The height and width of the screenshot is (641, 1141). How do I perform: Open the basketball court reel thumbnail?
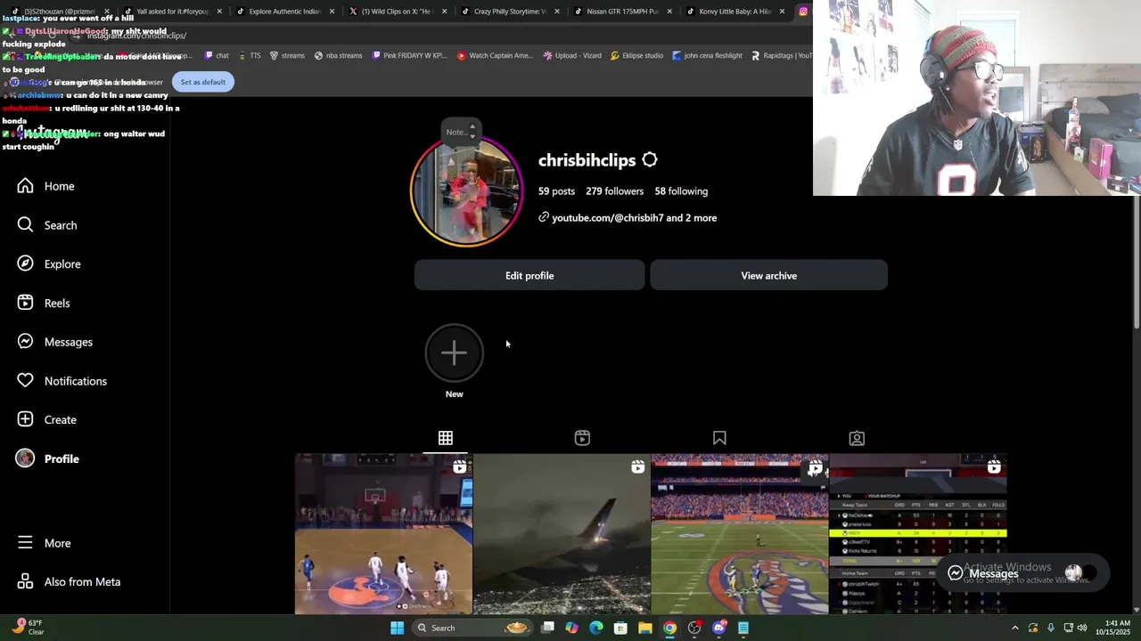click(383, 534)
